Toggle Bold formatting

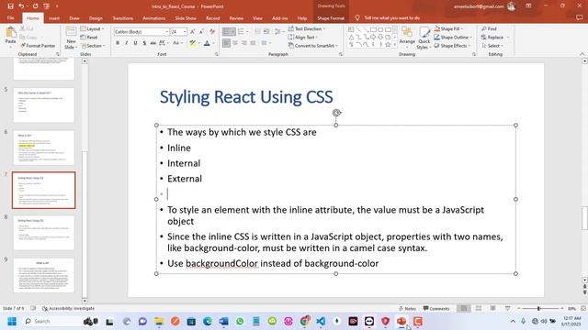pyautogui.click(x=118, y=43)
